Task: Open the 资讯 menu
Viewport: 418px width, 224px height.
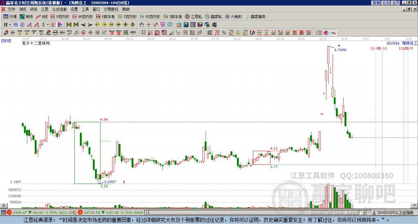Action: [33, 9]
